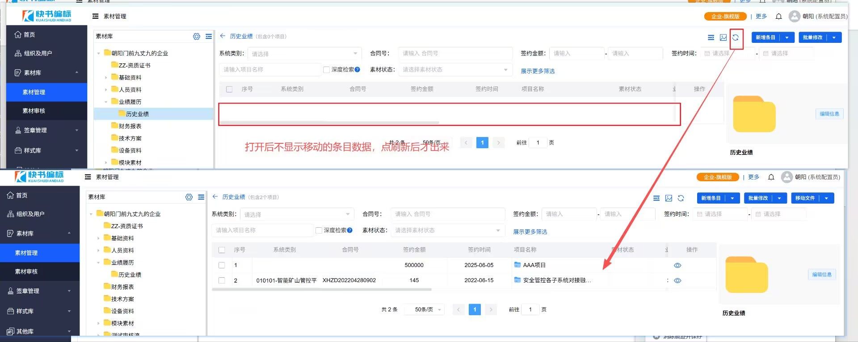Focus 合同号 input in upper window
The height and width of the screenshot is (342, 858).
(455, 53)
